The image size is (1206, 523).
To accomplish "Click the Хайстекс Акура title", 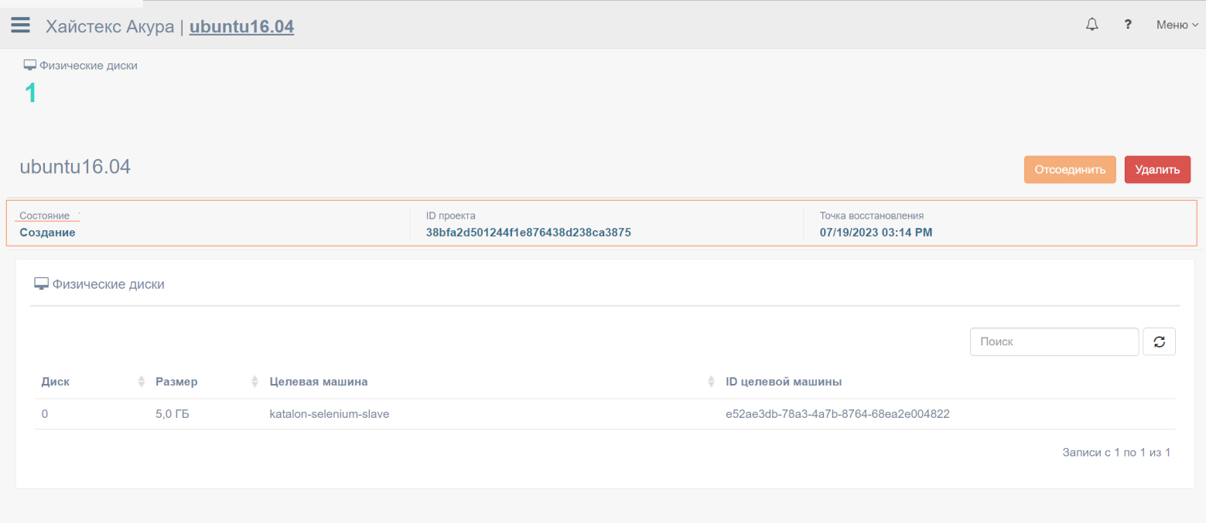I will 111,26.
